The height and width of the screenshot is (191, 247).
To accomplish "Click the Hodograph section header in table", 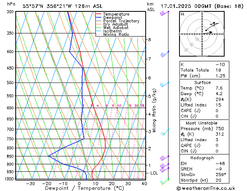I will click(202, 158).
